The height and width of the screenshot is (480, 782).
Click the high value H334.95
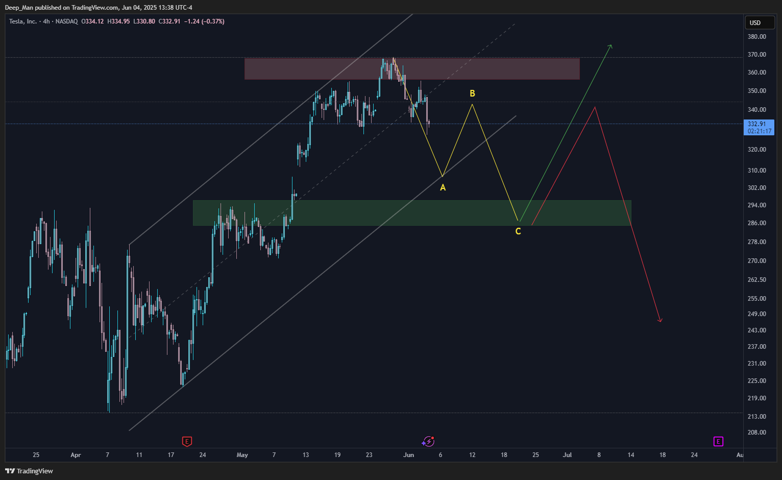click(x=118, y=21)
